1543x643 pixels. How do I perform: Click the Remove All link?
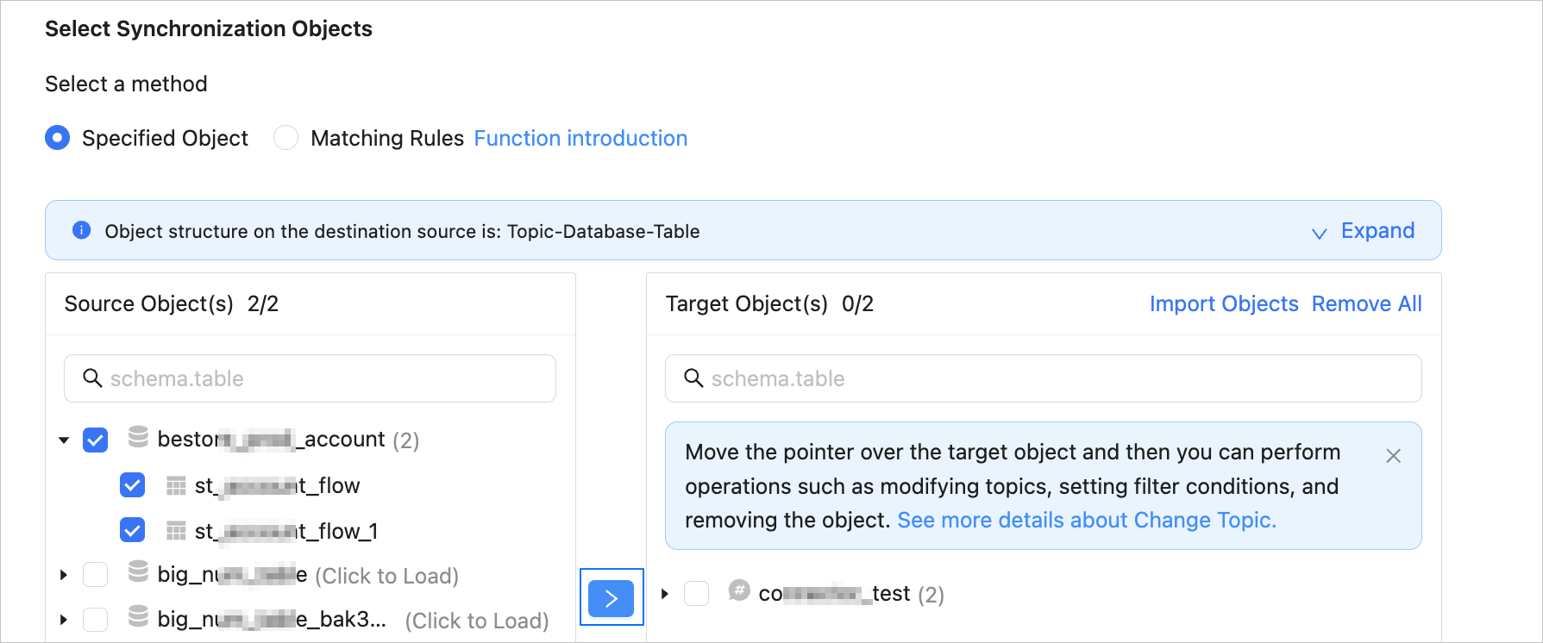point(1366,303)
